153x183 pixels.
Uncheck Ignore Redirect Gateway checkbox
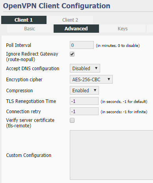coord(72,54)
